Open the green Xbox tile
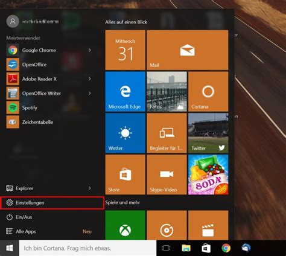The image size is (286, 256). (x=125, y=225)
